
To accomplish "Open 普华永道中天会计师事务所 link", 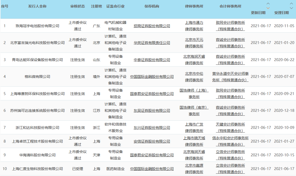I will point(230,77).
